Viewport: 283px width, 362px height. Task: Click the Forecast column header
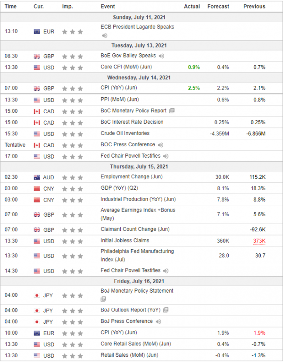(x=218, y=7)
